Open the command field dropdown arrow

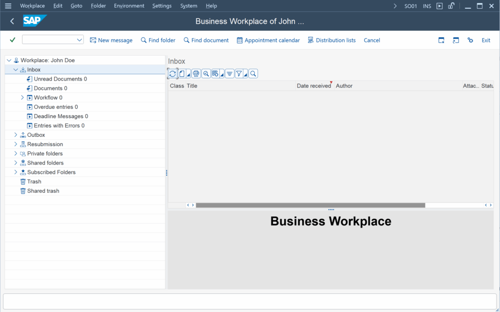point(80,40)
